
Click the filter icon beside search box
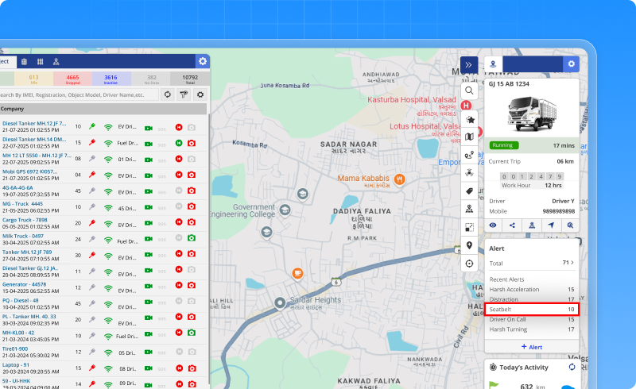point(183,94)
